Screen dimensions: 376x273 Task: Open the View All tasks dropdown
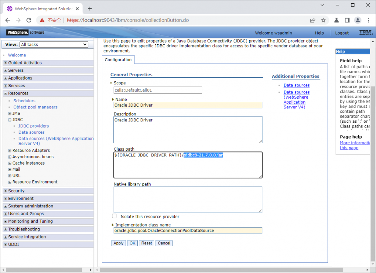click(54, 44)
